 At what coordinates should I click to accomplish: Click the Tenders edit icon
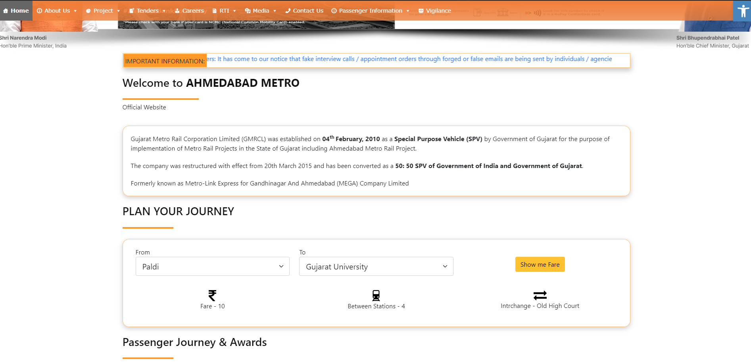(132, 11)
